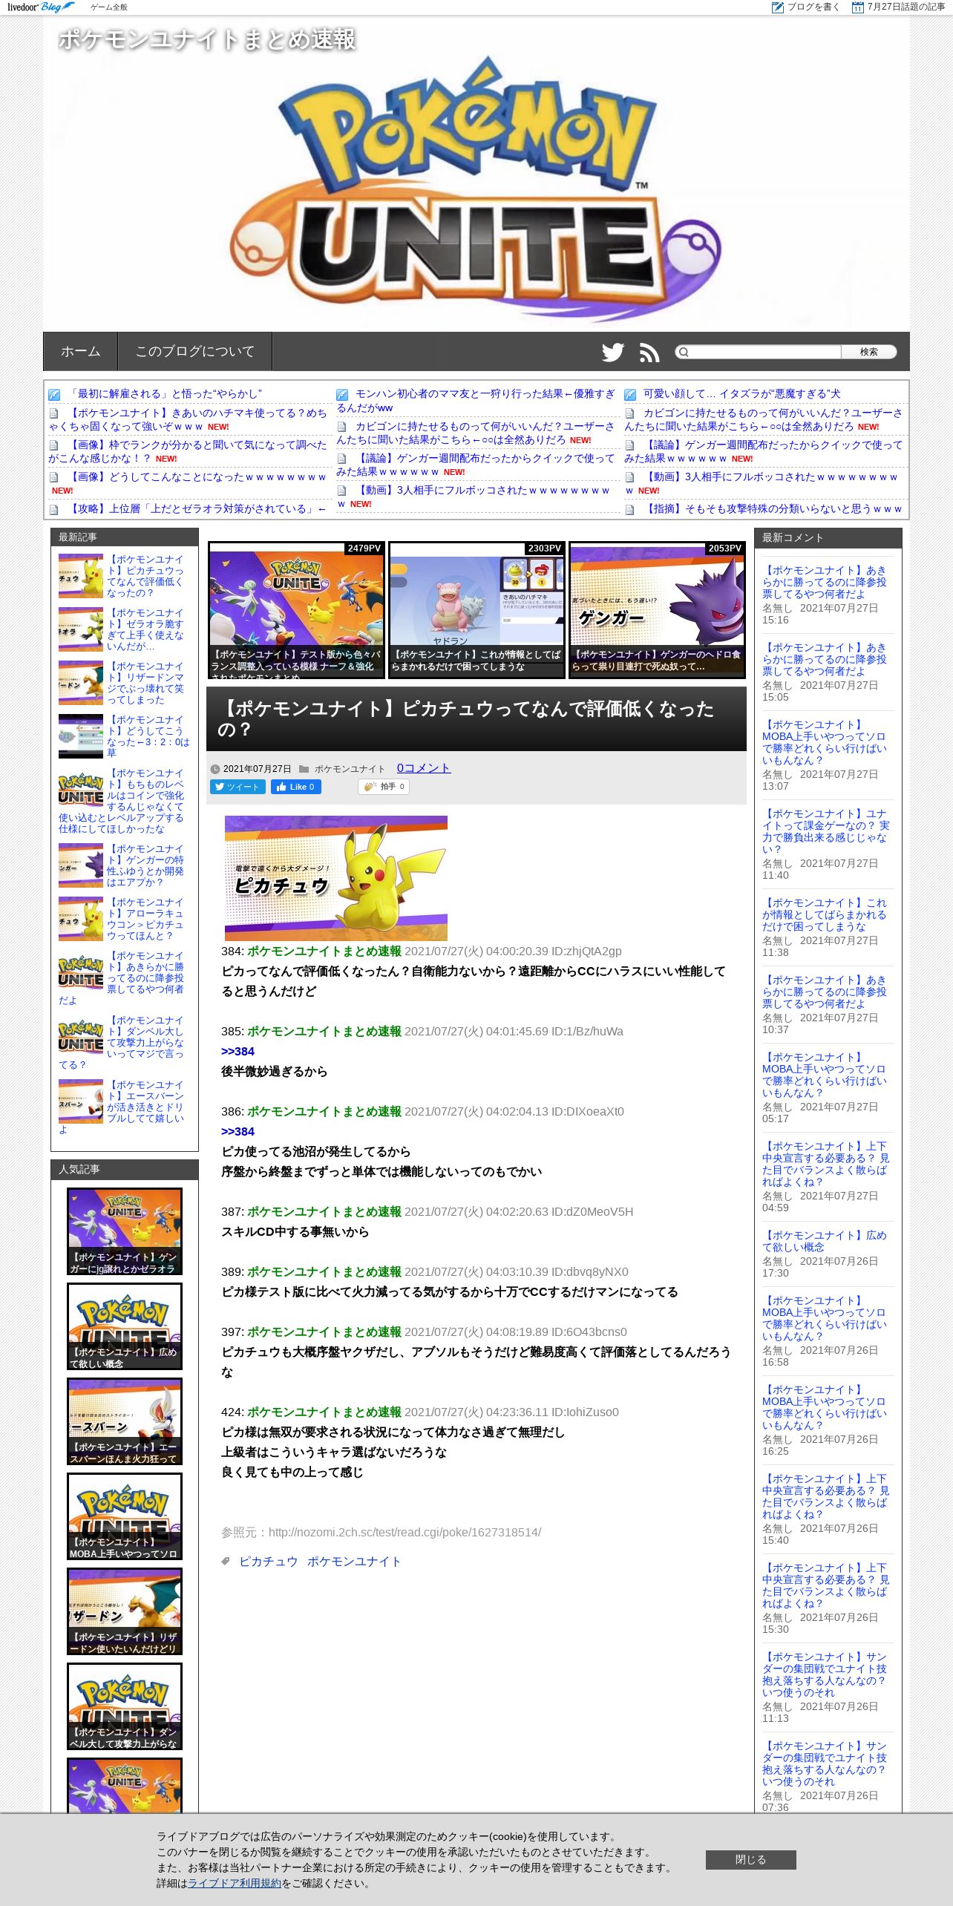The width and height of the screenshot is (953, 1906).
Task: Open the RSS feed icon
Action: click(x=649, y=353)
